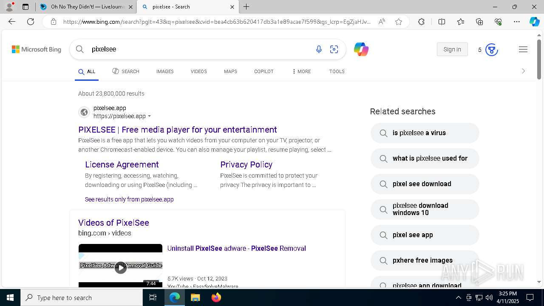
Task: Switch to the IMAGES tab
Action: point(165,71)
